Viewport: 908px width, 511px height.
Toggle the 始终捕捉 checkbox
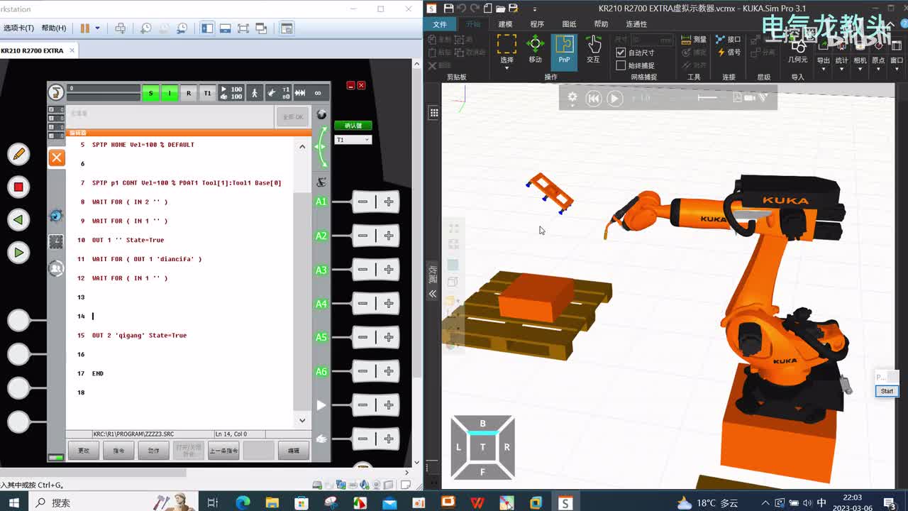click(621, 65)
